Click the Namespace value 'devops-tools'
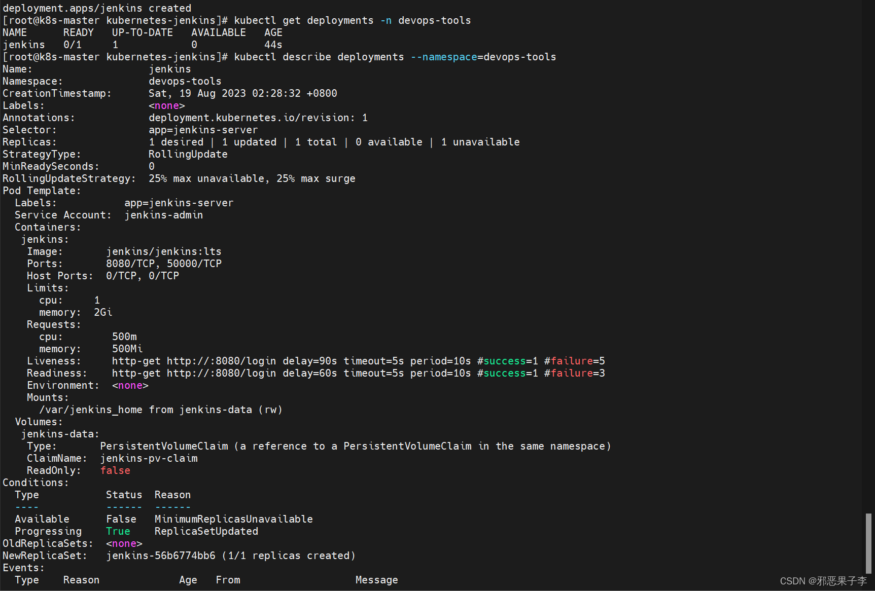 click(185, 81)
